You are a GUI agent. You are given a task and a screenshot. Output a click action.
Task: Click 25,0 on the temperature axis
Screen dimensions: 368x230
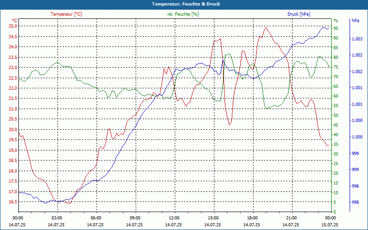tap(13, 26)
